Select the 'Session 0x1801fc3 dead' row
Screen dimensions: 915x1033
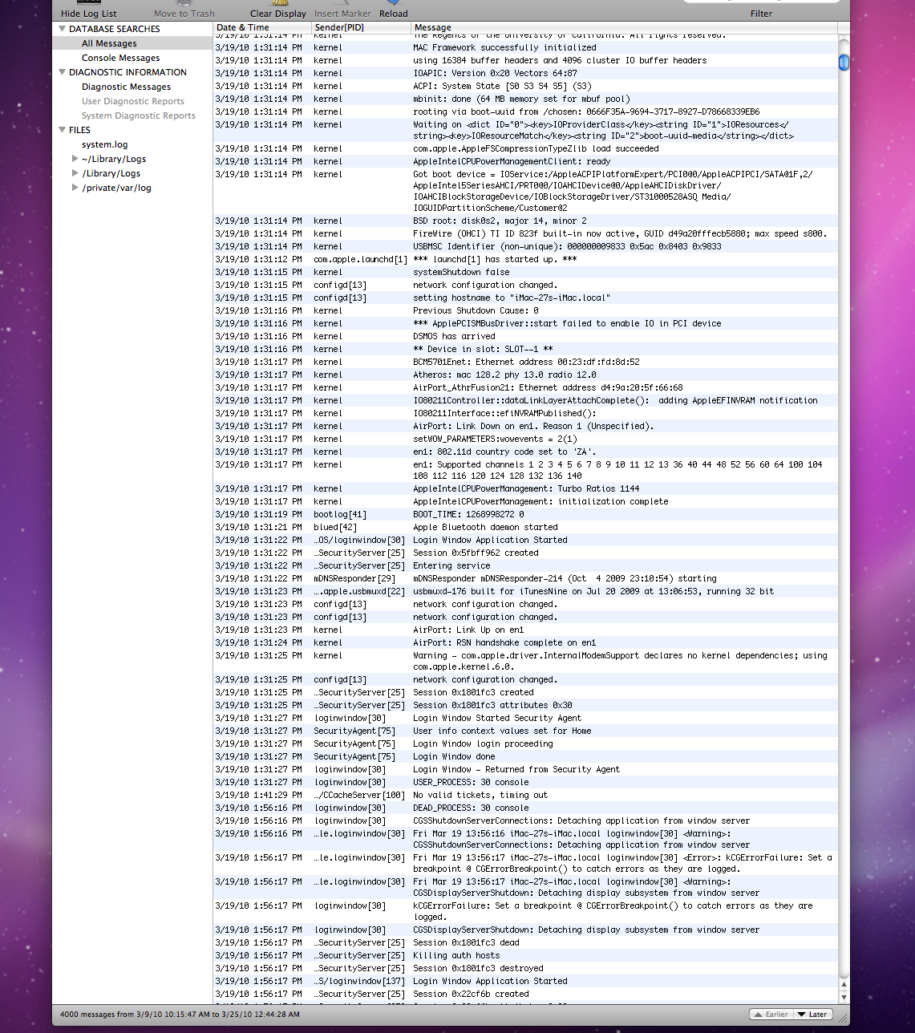[525, 942]
